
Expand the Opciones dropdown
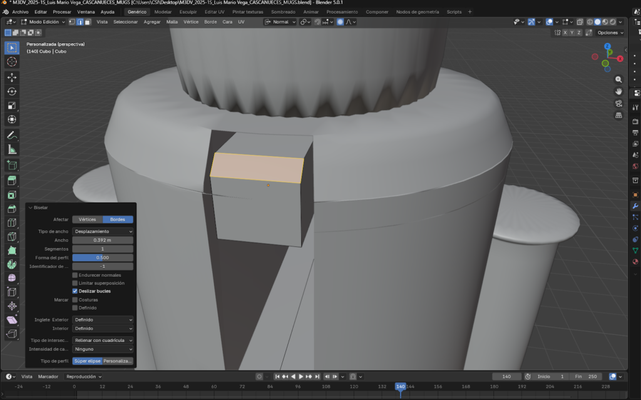tap(610, 32)
